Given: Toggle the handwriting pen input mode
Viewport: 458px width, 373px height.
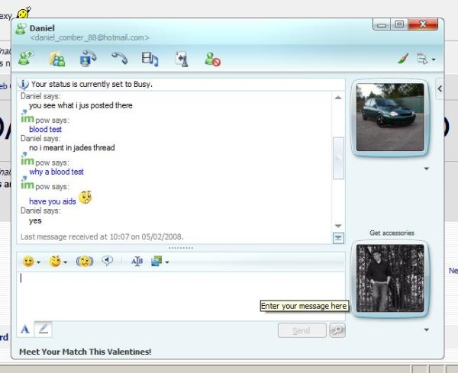Looking at the screenshot, I should (44, 330).
